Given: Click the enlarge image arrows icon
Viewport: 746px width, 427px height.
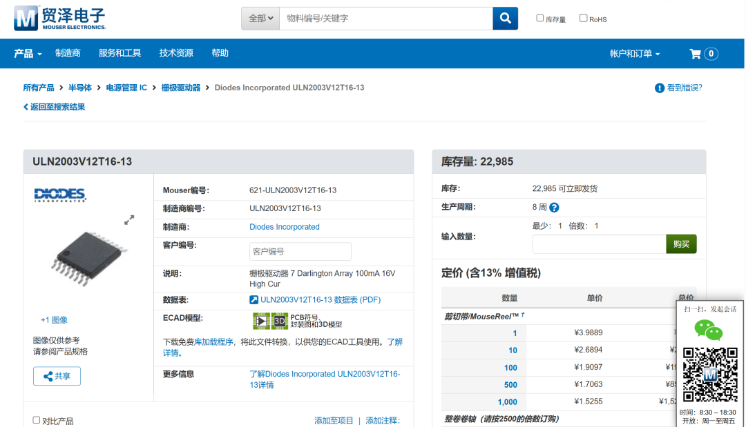Looking at the screenshot, I should [x=129, y=219].
